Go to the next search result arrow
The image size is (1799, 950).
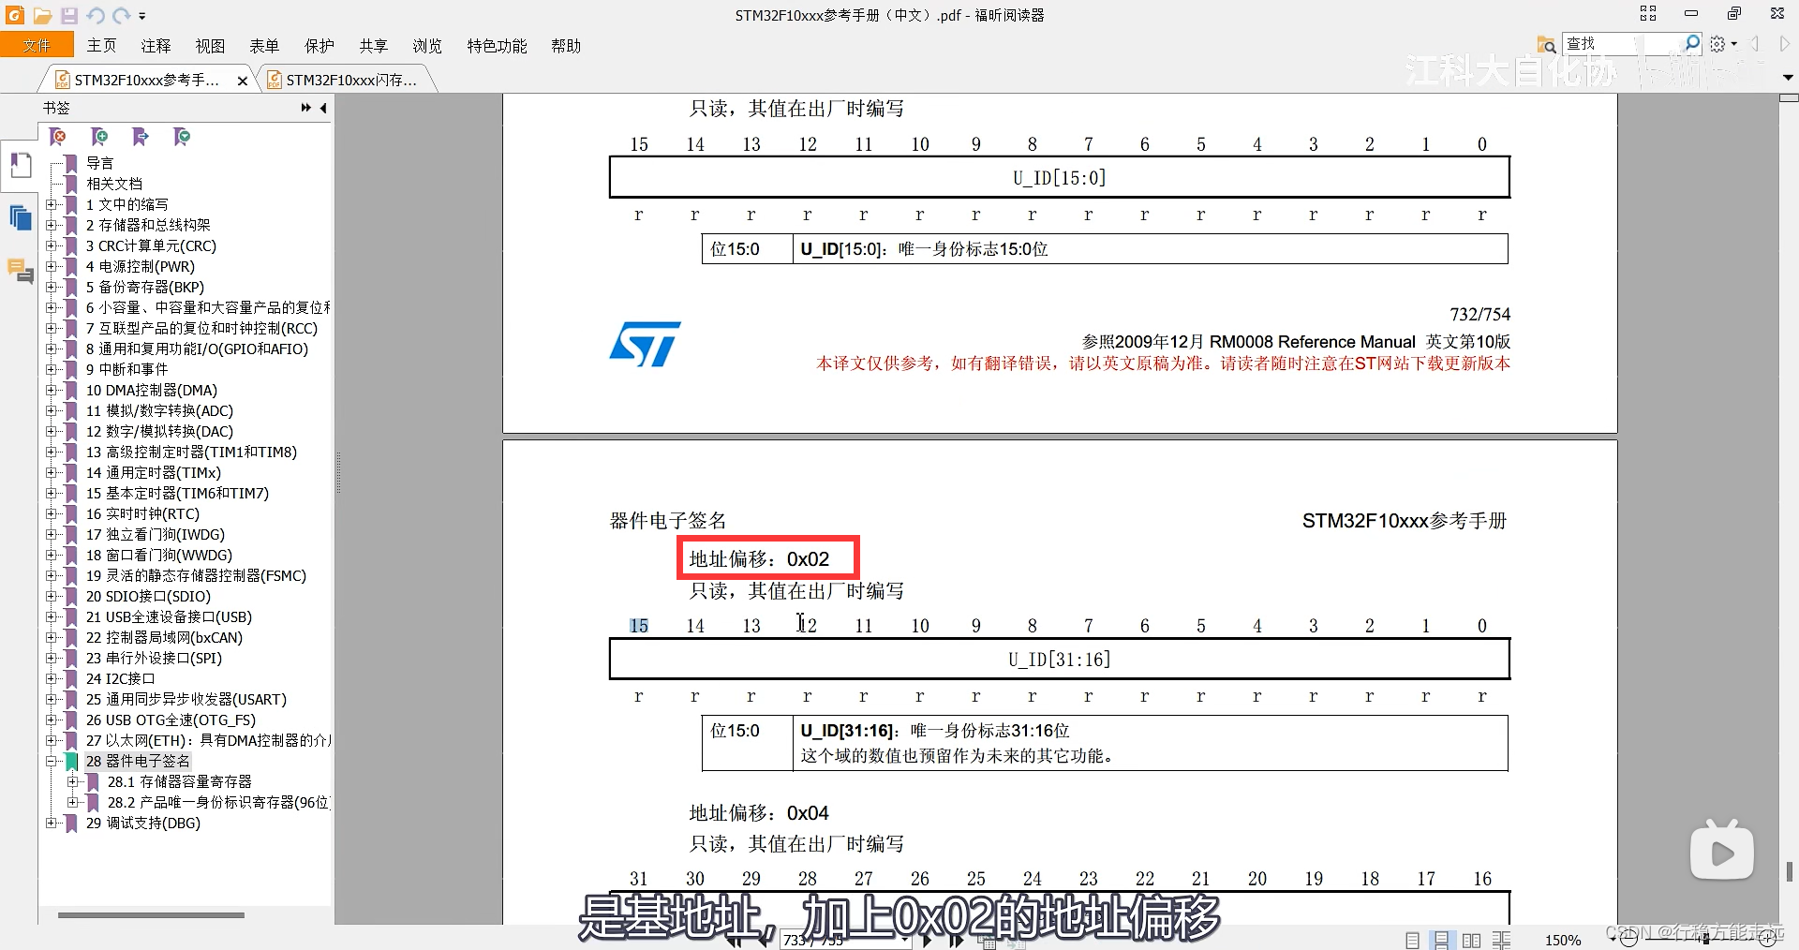coord(1784,43)
